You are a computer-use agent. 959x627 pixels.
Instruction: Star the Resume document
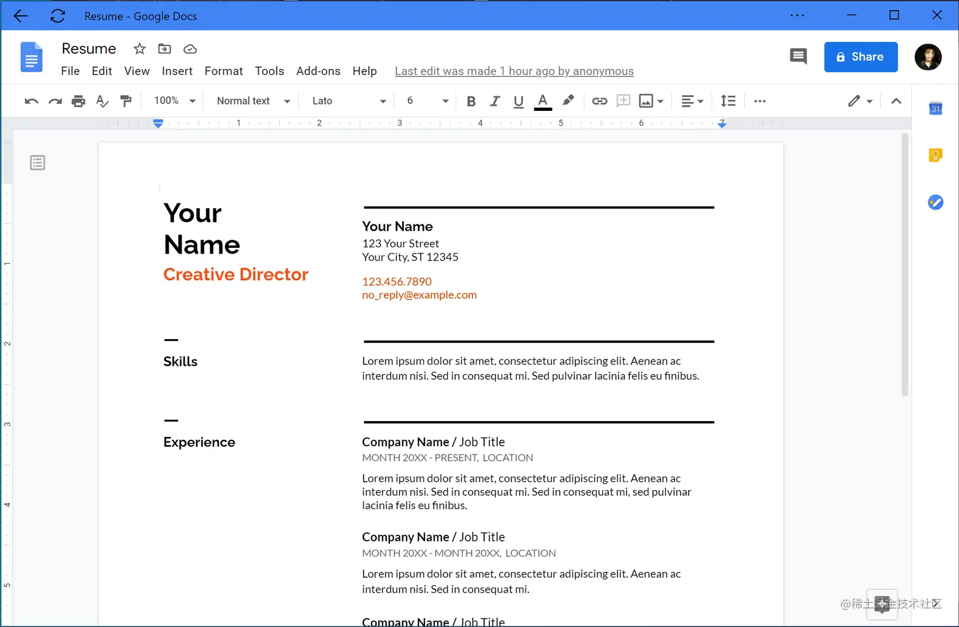140,49
